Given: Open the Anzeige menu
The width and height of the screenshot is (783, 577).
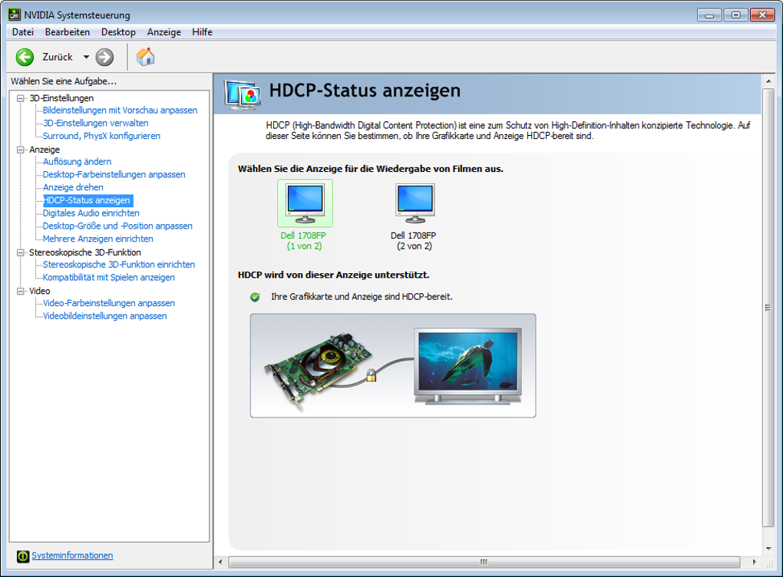Looking at the screenshot, I should click(x=164, y=32).
